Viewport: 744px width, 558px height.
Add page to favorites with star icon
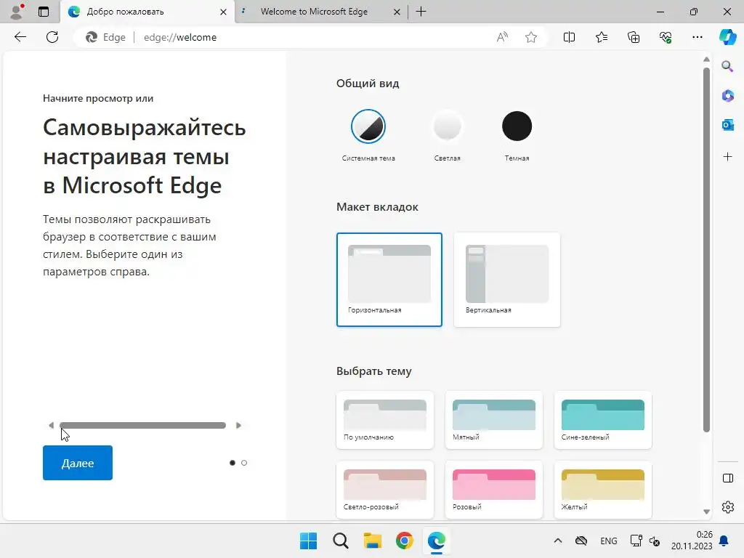click(531, 37)
